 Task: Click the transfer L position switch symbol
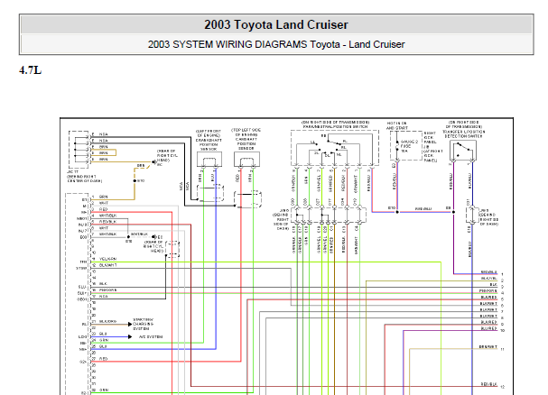click(462, 151)
